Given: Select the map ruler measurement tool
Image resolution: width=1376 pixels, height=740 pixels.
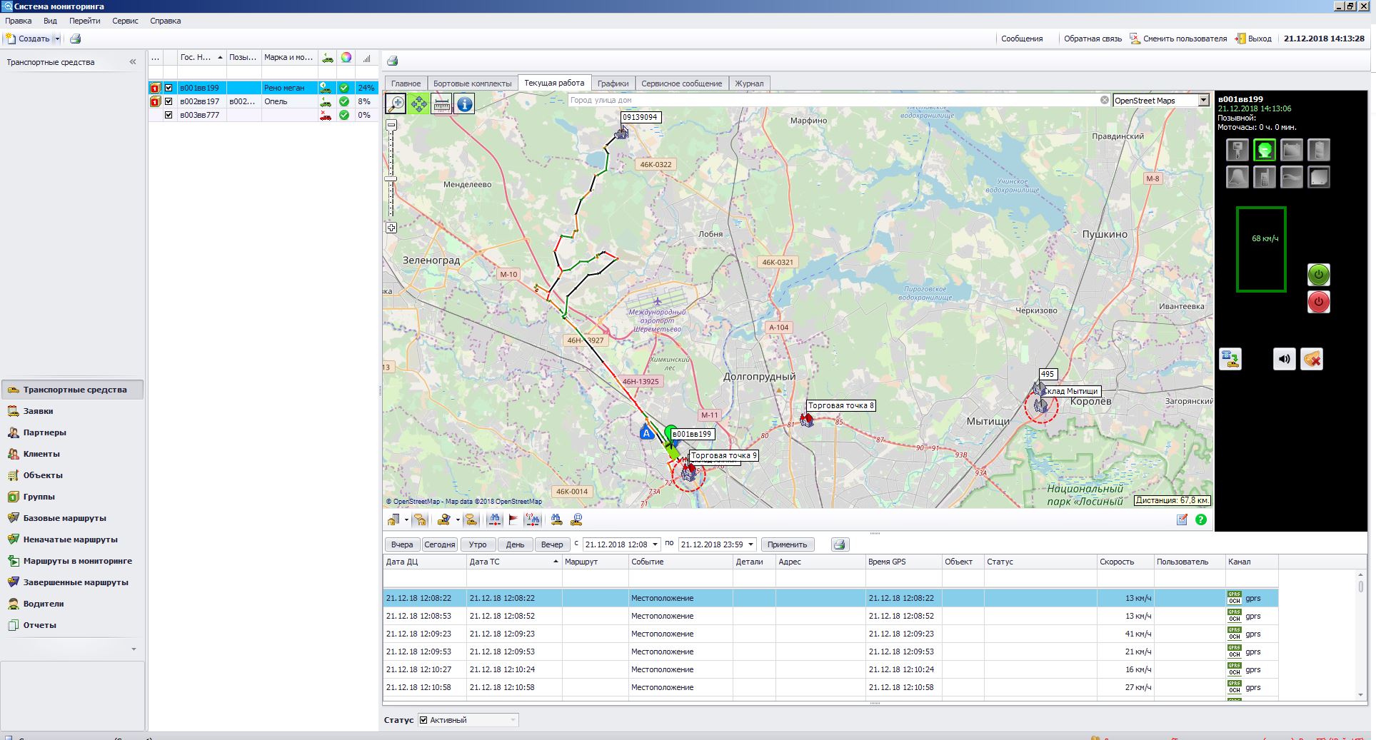Looking at the screenshot, I should 442,104.
